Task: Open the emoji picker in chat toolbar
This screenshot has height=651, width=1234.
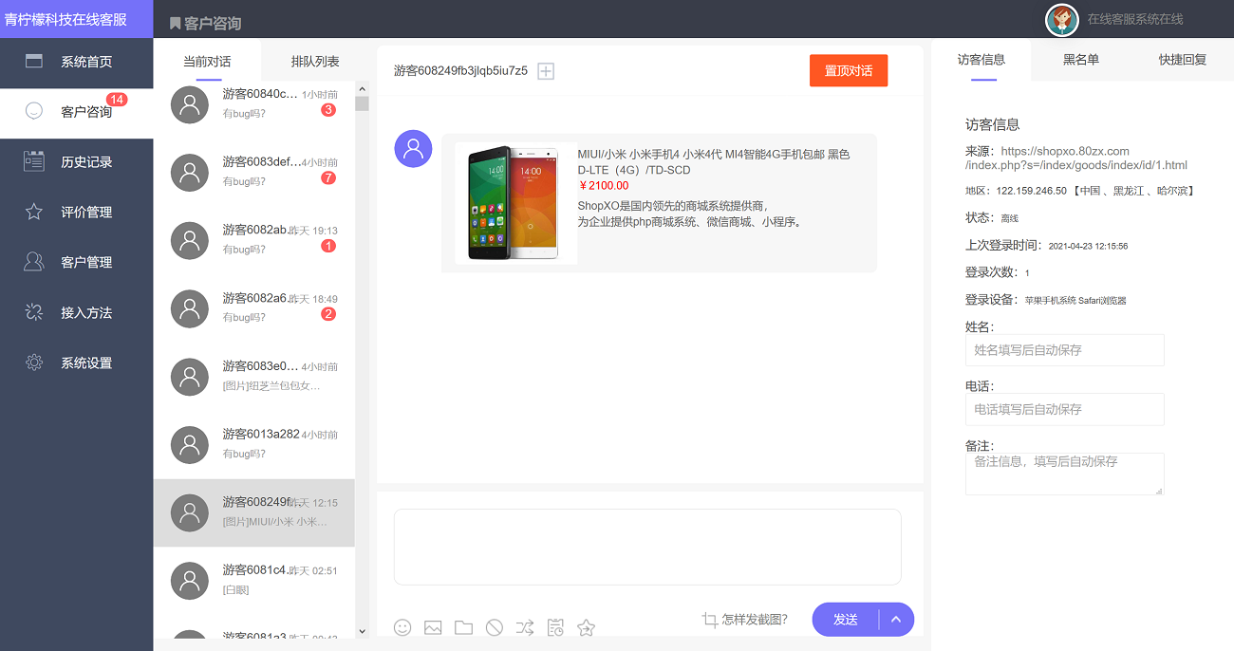Action: (x=402, y=627)
